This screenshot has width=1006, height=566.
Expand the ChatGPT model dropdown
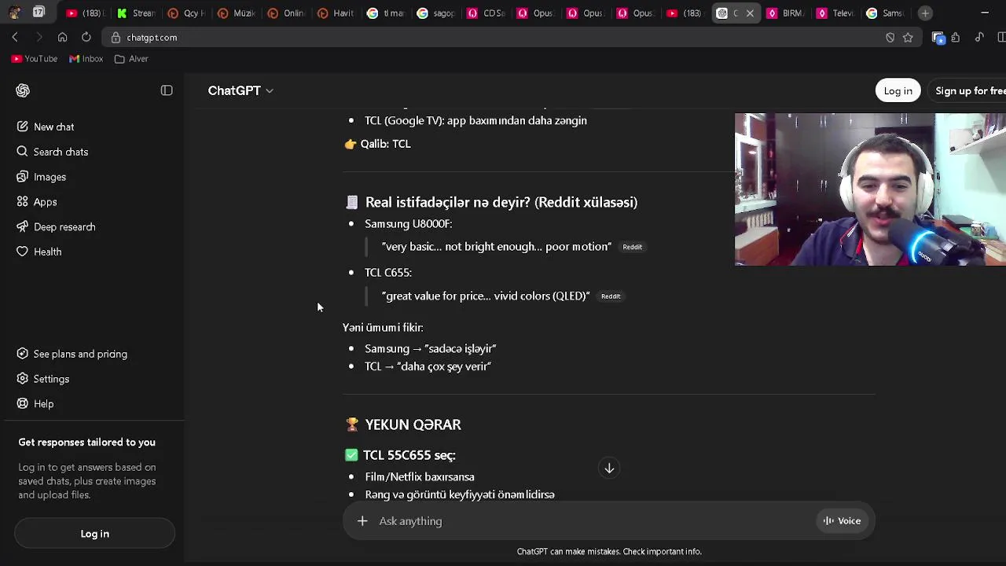[240, 90]
